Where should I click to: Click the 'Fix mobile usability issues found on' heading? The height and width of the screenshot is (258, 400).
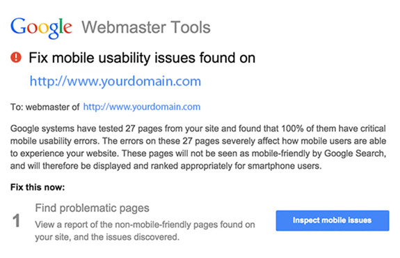pyautogui.click(x=142, y=58)
